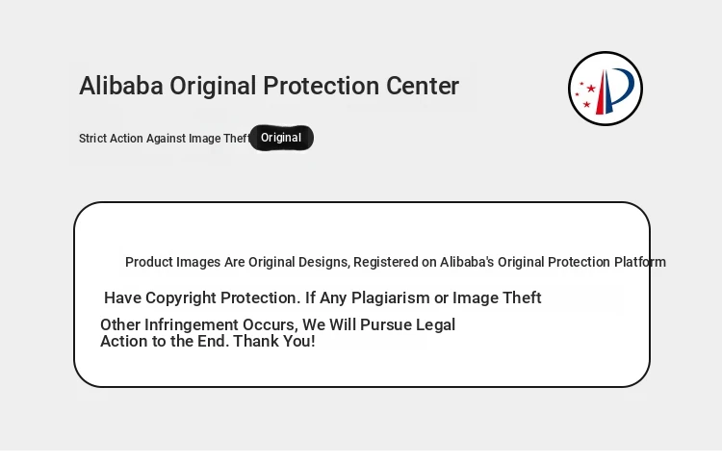Image resolution: width=722 pixels, height=465 pixels.
Task: Click the white strip below the gray banner
Action: tap(361, 457)
